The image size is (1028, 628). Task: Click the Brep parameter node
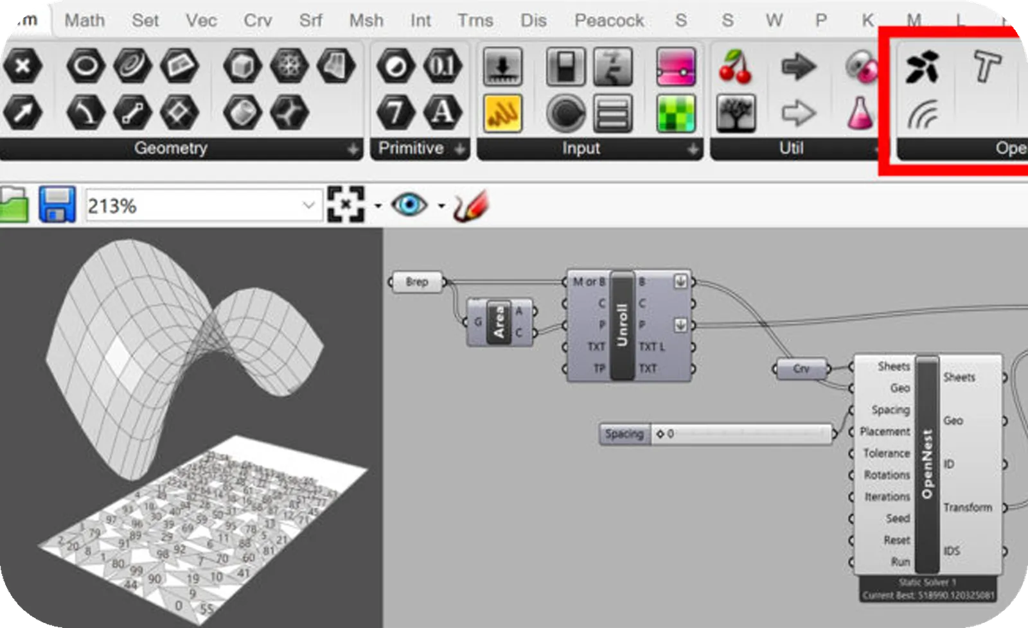point(416,282)
